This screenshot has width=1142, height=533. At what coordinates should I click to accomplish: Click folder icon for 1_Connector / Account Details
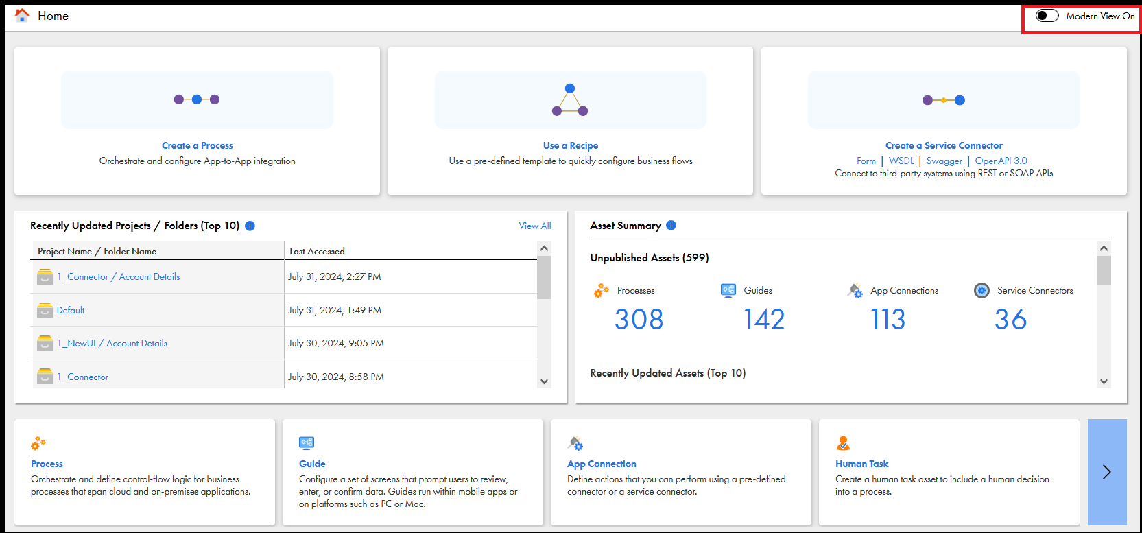[x=45, y=276]
